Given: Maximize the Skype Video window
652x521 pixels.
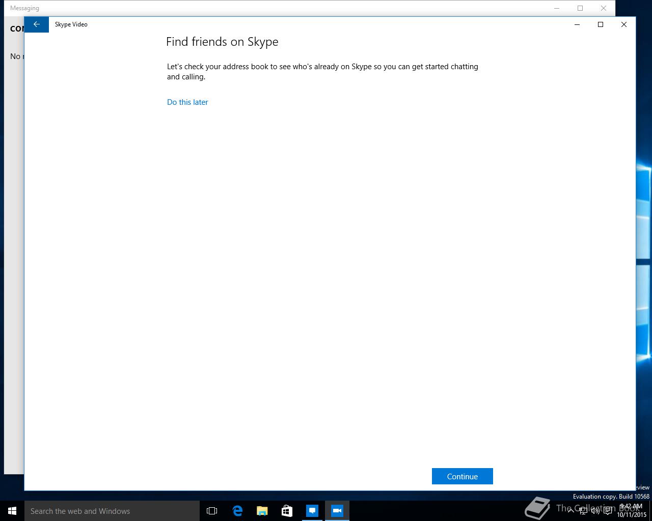Looking at the screenshot, I should coord(601,24).
